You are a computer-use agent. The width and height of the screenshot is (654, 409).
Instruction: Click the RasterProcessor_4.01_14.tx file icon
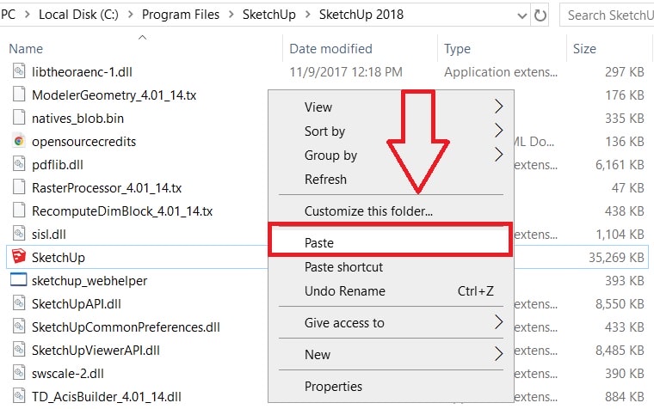pos(19,187)
